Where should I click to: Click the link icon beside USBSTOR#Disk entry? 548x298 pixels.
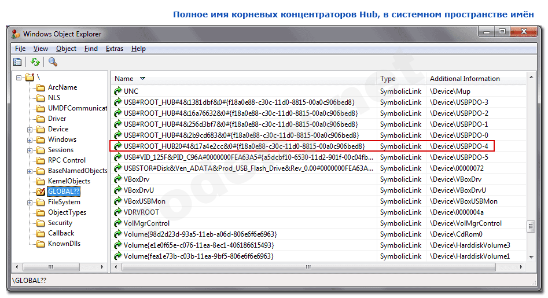coord(118,168)
